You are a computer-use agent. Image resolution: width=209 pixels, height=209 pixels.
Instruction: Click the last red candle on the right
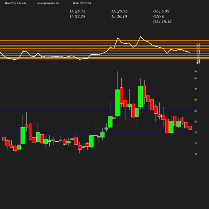(190, 128)
